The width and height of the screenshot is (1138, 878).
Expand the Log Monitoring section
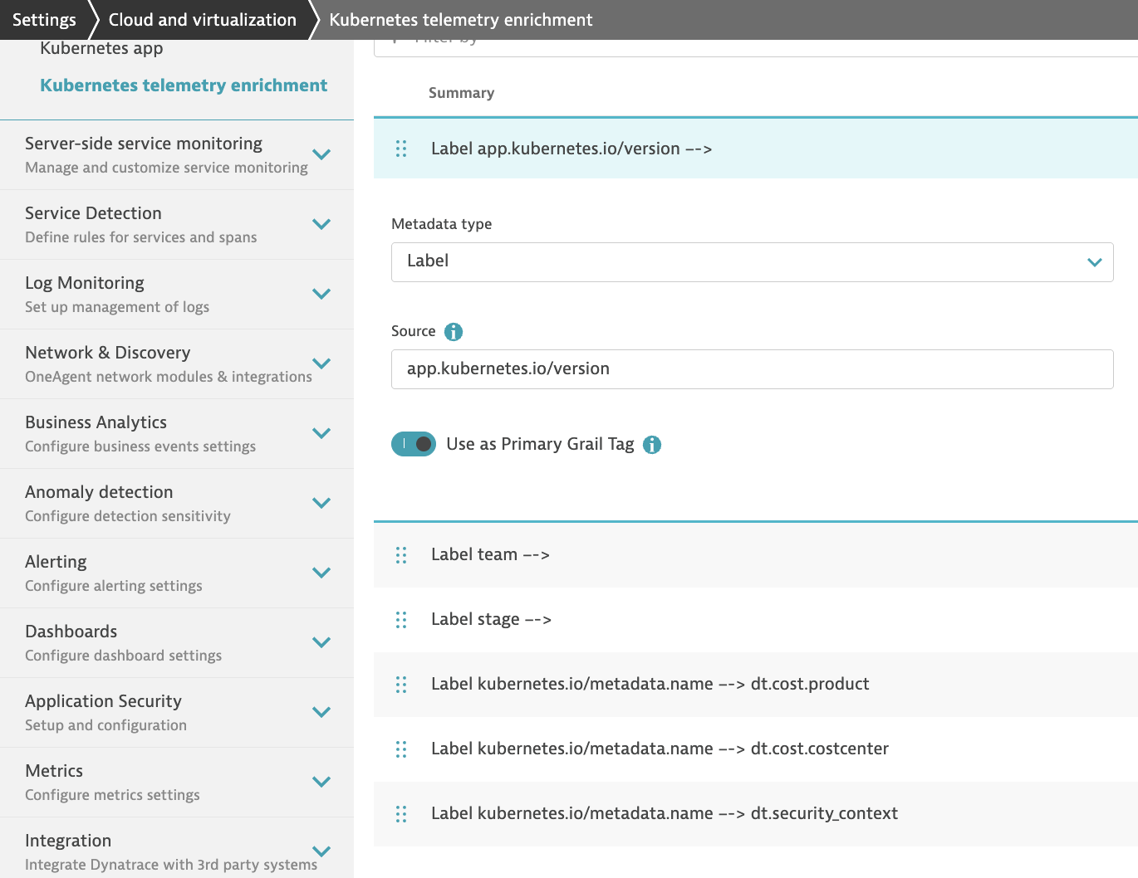[x=321, y=294]
